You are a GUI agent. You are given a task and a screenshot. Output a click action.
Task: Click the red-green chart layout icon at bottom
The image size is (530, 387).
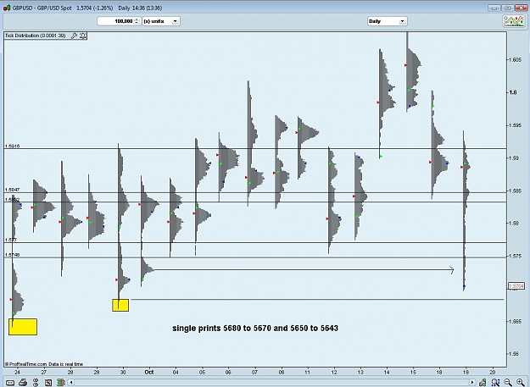(x=61, y=382)
